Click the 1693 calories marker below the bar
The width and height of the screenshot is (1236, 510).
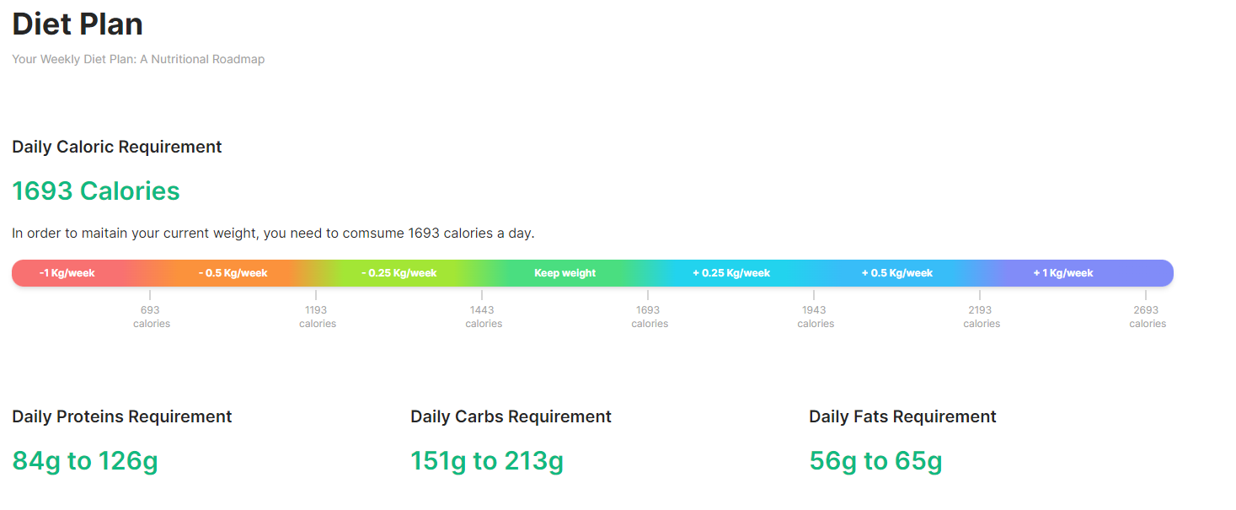(649, 316)
